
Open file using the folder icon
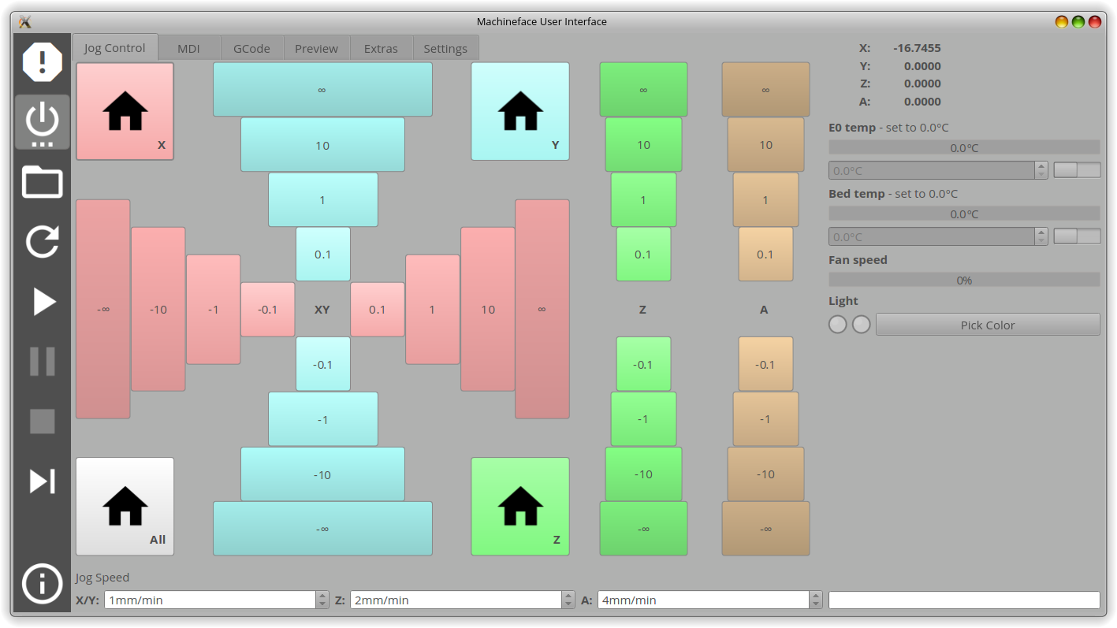point(43,182)
